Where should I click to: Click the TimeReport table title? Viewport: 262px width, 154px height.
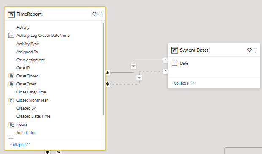[x=29, y=14]
